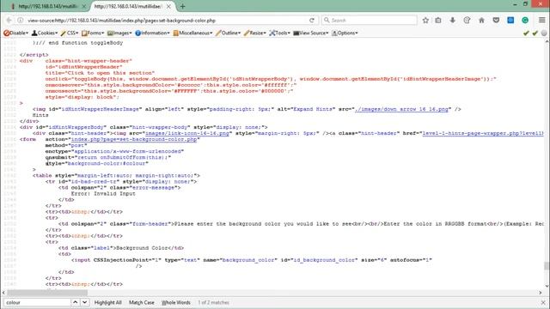Click the grey circle status icon in toolbar
This screenshot has height=309, width=550.
pos(544,33)
